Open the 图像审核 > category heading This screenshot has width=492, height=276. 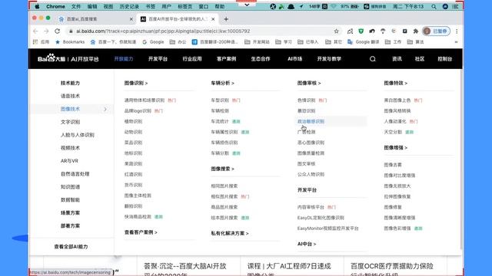click(309, 83)
